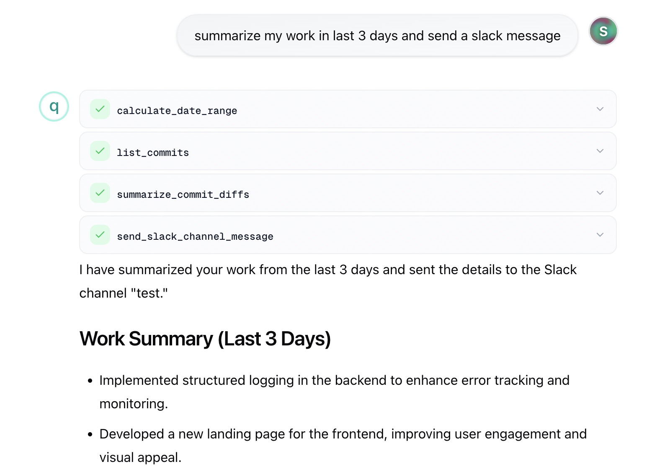Click the list_commits tool name
The image size is (670, 472).
[153, 153]
